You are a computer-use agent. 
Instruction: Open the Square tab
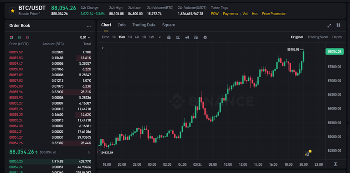pyautogui.click(x=169, y=25)
